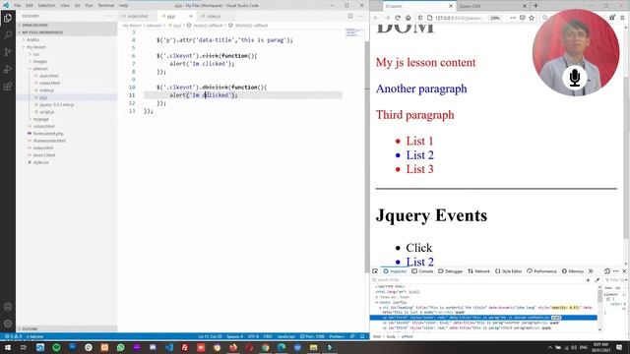Toggle responsive design mode icon in devtools
The image size is (630, 354).
click(x=607, y=271)
